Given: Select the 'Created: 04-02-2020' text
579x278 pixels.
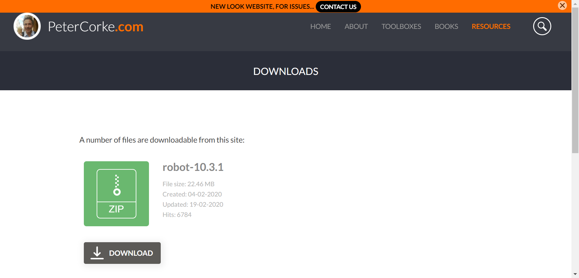Looking at the screenshot, I should 192,194.
